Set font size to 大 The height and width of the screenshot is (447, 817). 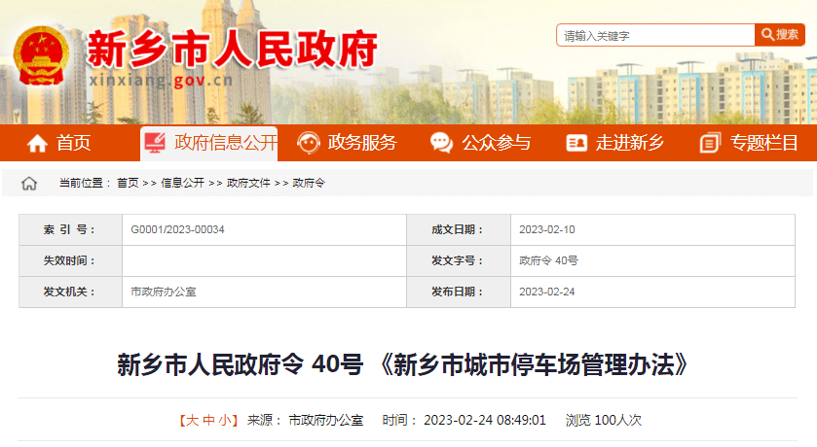[192, 420]
